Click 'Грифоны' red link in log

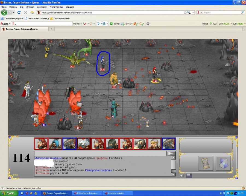[x=102, y=158]
